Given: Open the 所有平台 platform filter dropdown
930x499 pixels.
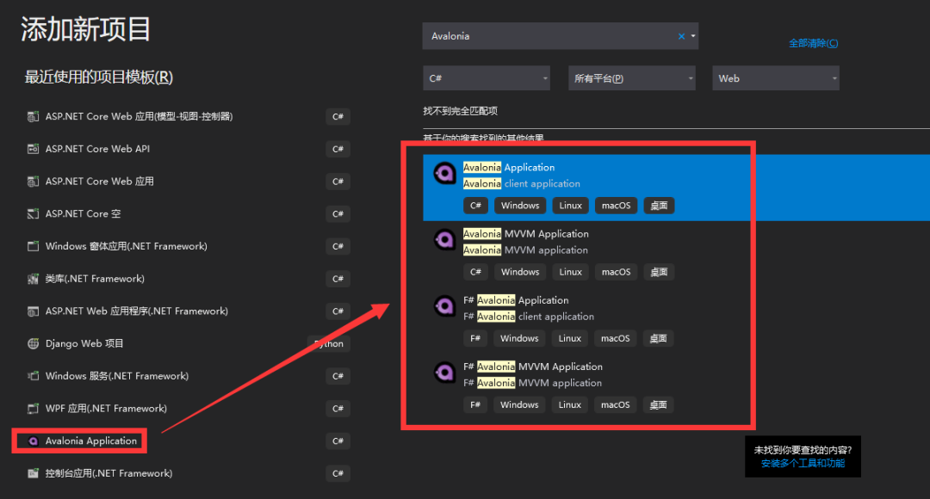Looking at the screenshot, I should pos(632,78).
